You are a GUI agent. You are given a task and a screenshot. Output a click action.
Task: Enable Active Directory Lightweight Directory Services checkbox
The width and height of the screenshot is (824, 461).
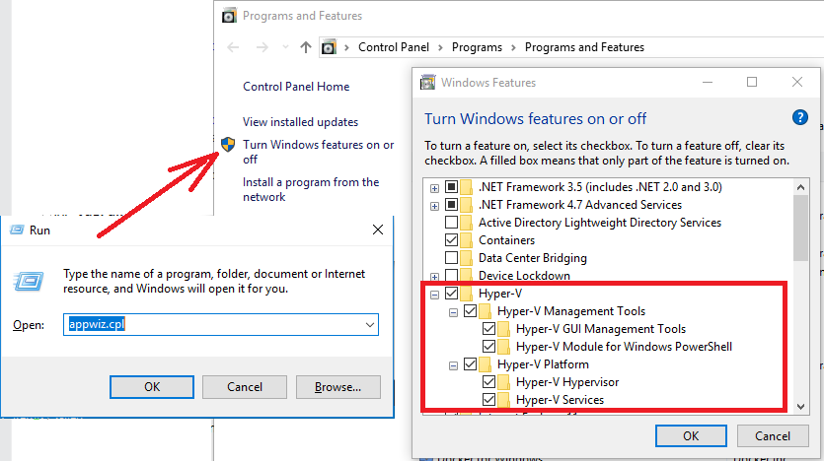(x=451, y=223)
